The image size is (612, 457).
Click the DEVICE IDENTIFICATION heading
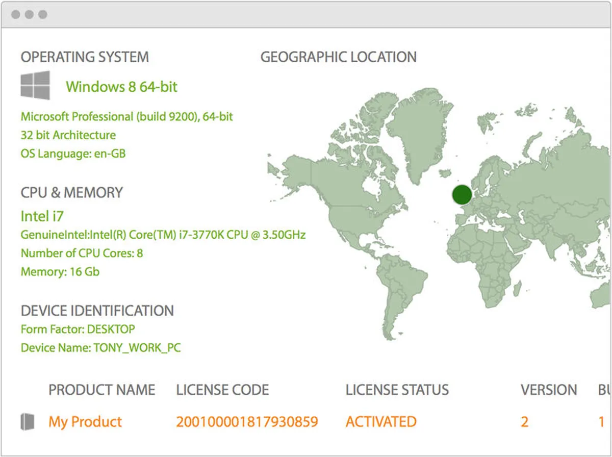point(97,311)
